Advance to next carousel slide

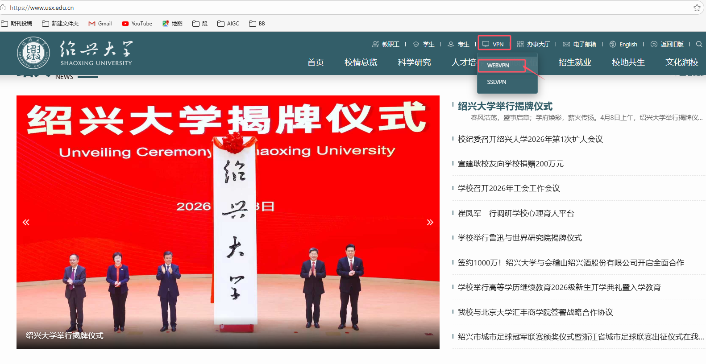point(430,222)
